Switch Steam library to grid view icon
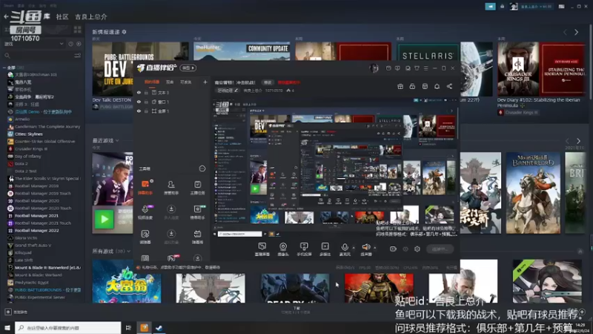 point(78,30)
